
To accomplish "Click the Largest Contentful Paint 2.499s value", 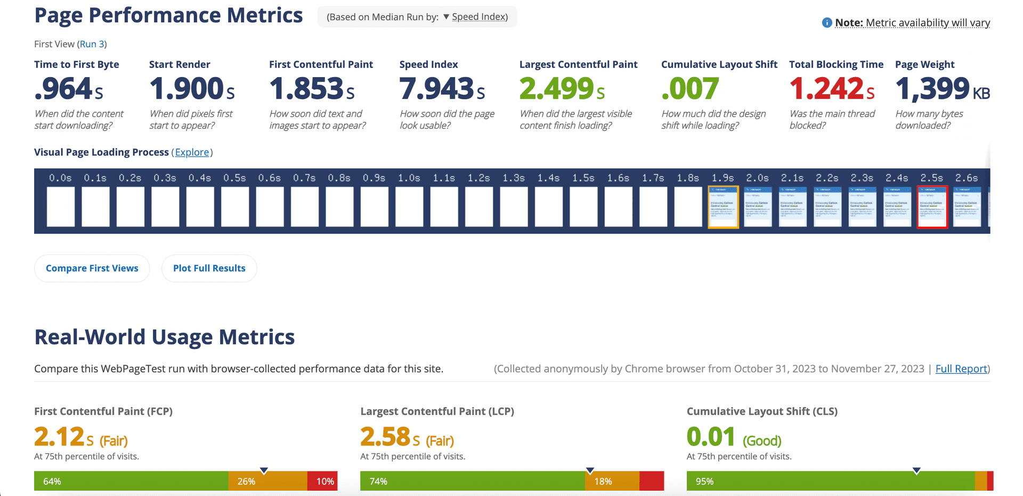I will [562, 89].
